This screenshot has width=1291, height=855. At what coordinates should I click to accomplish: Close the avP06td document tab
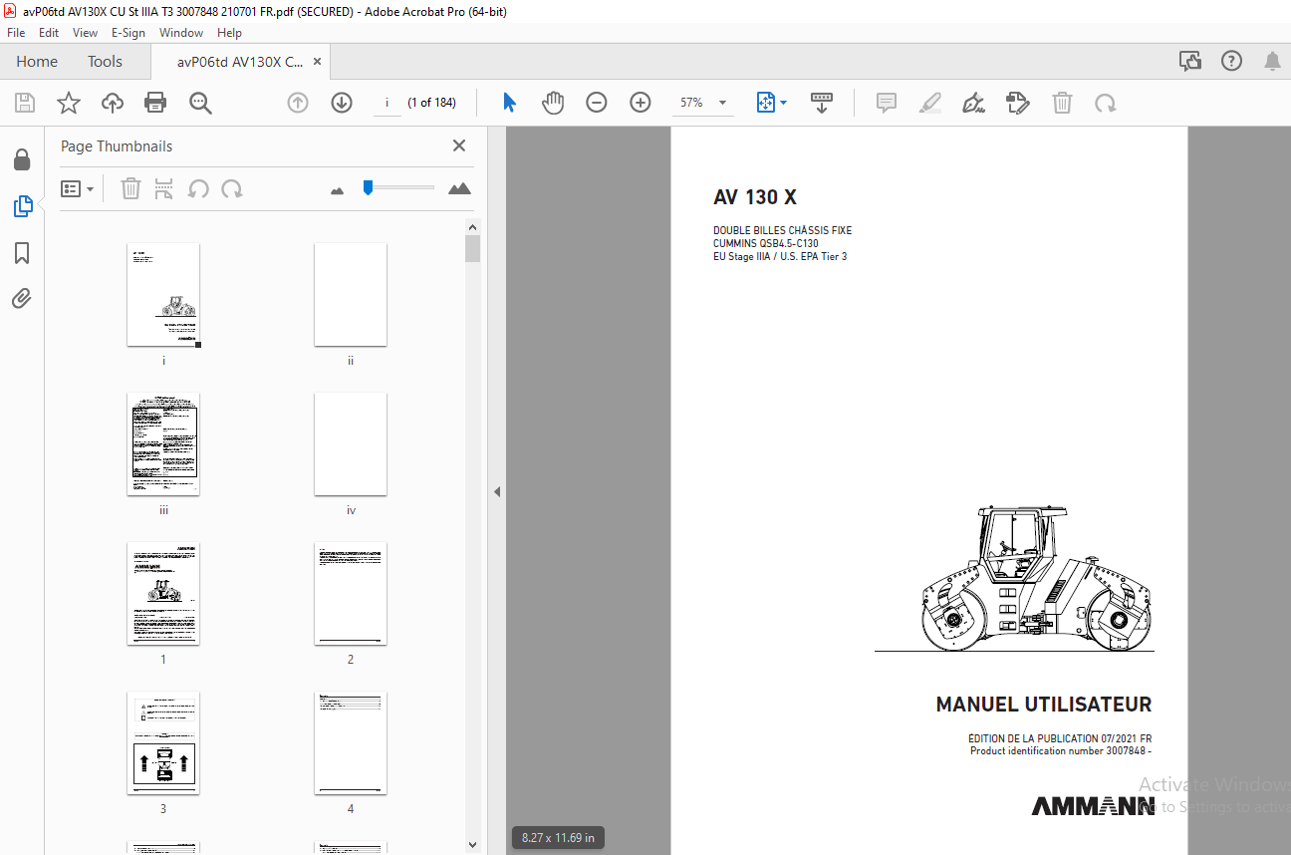(317, 62)
